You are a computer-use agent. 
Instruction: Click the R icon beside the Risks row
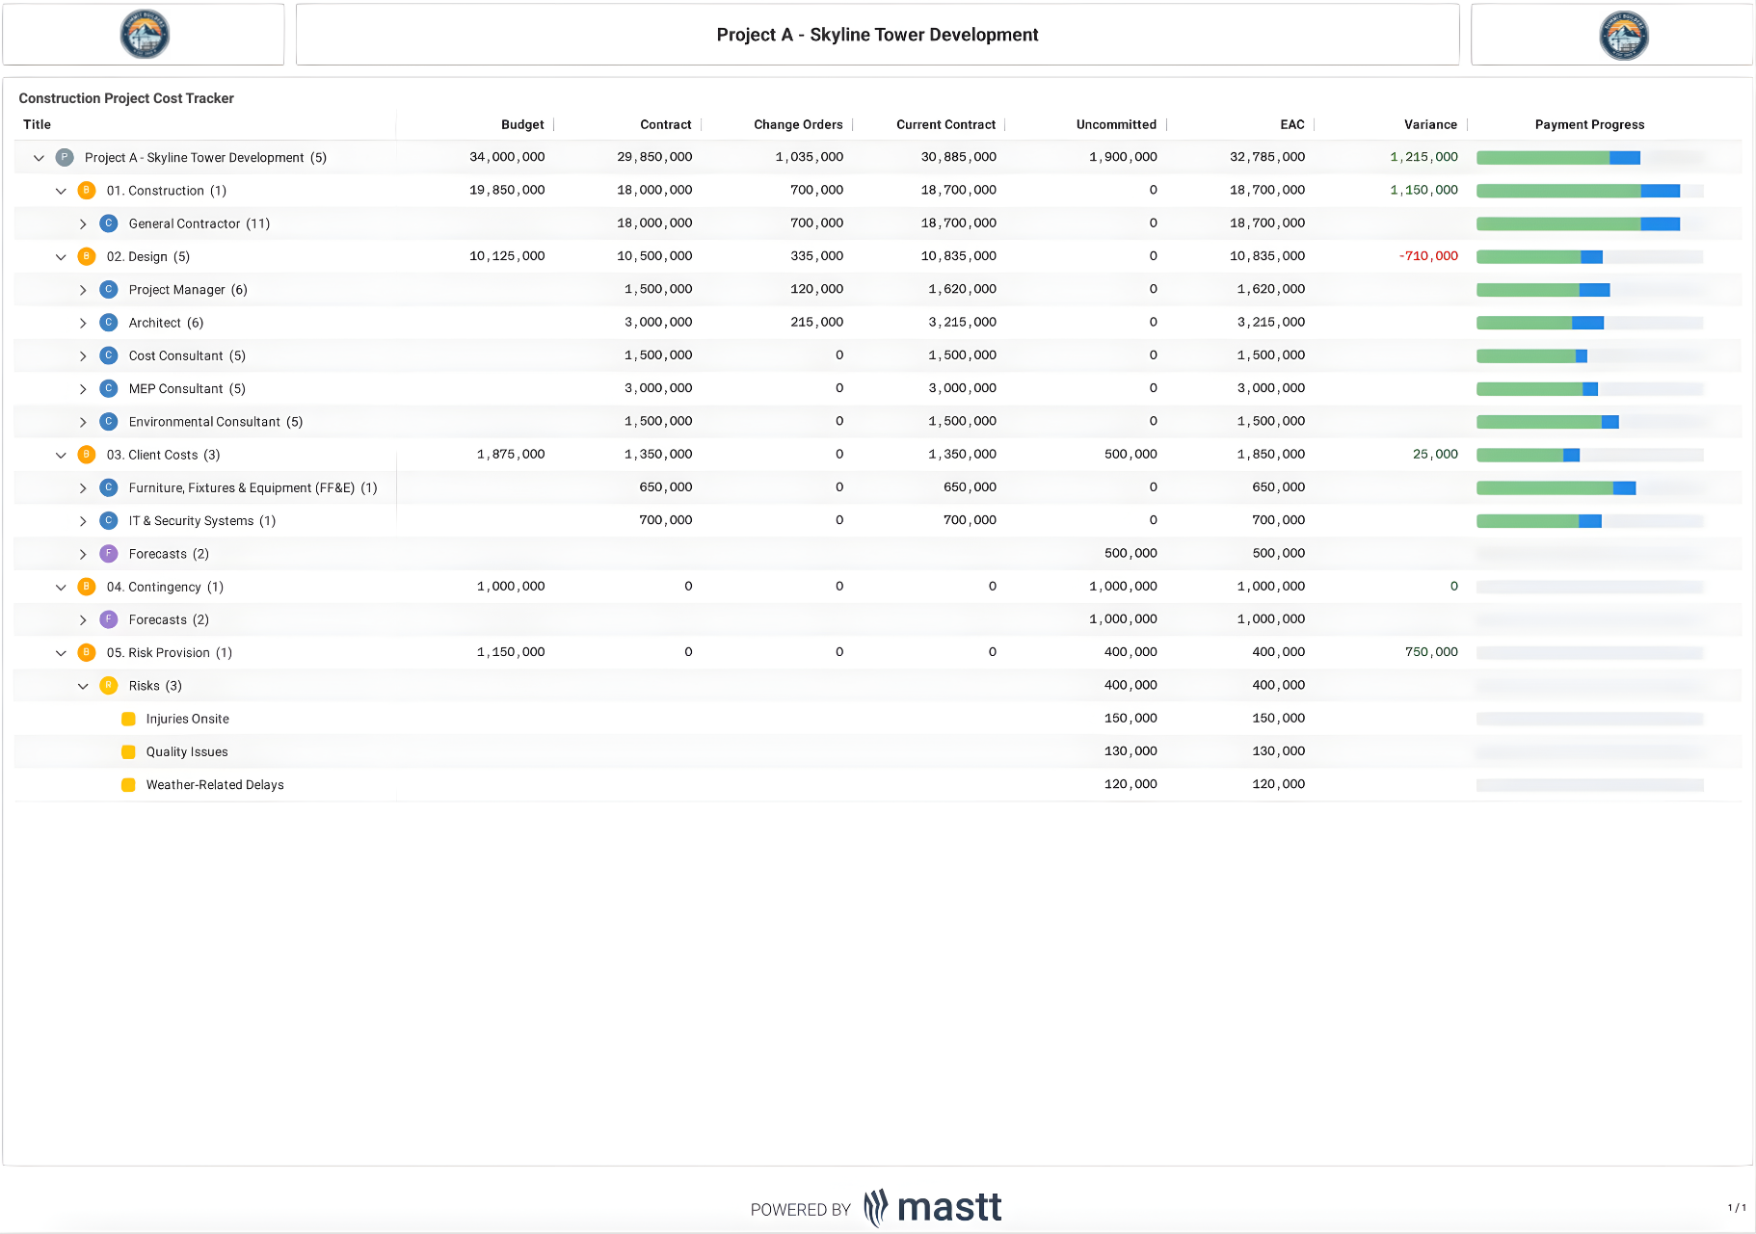108,685
